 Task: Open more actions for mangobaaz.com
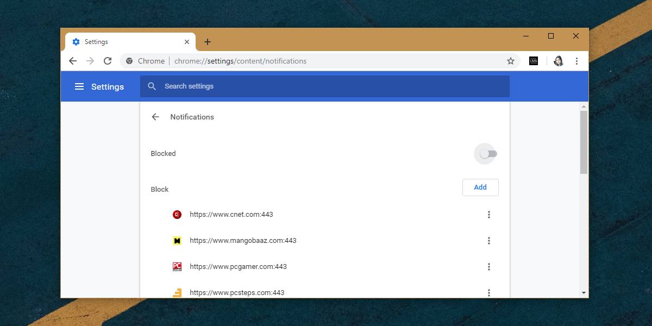pyautogui.click(x=489, y=241)
